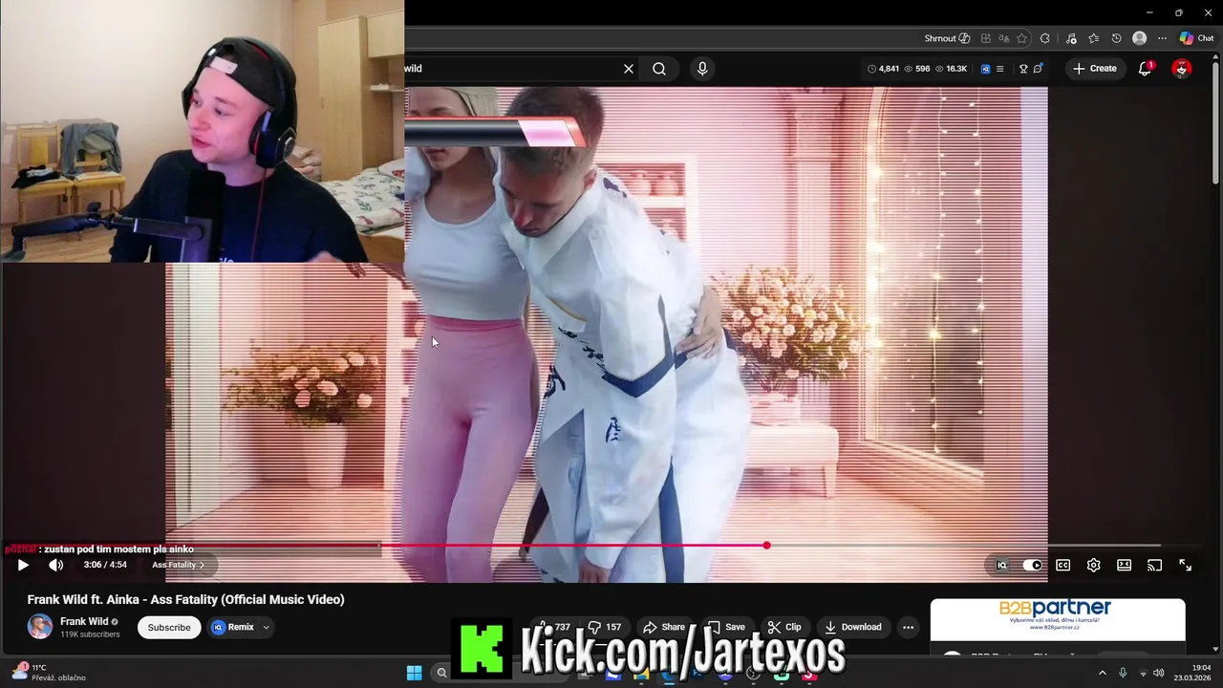
Task: Click the 119K subscribers text
Action: coord(90,634)
